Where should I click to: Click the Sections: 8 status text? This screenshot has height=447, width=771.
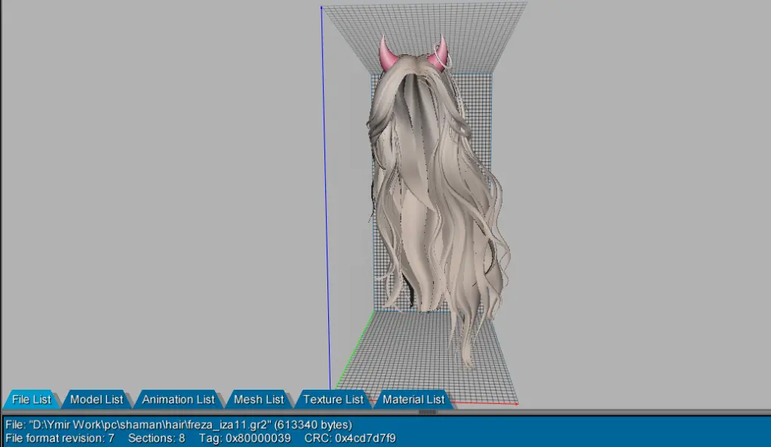(x=156, y=438)
